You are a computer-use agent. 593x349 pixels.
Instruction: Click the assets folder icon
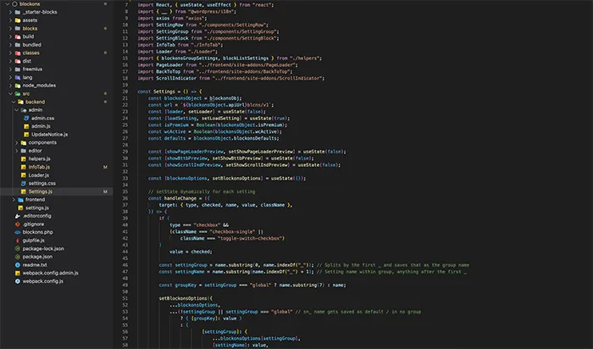18,20
